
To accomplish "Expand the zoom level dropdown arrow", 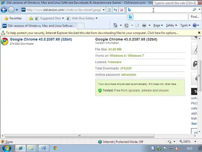I will [x=195, y=142].
